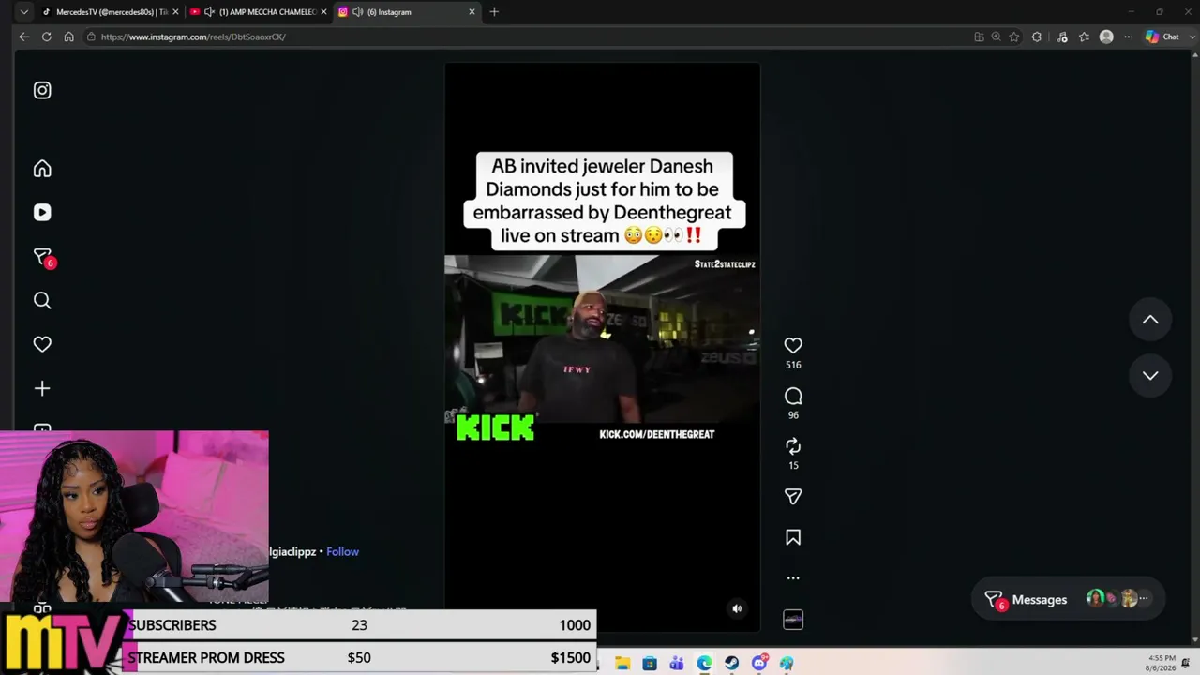Screen dimensions: 1200x675
Task: Close the Instagram tab
Action: click(x=472, y=12)
